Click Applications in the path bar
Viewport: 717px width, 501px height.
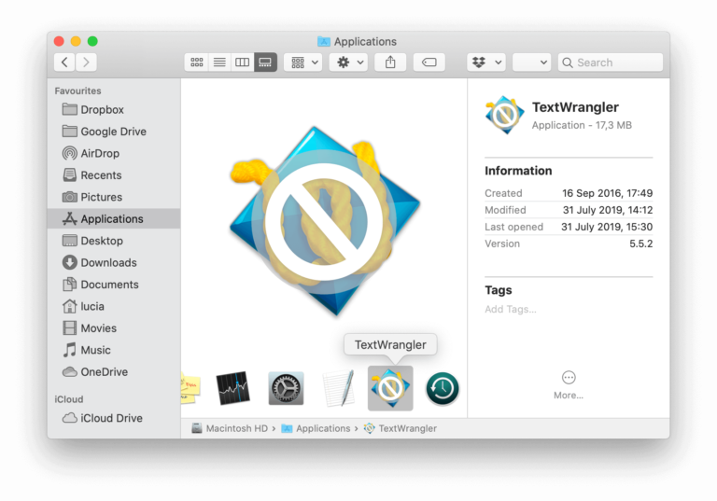point(322,428)
